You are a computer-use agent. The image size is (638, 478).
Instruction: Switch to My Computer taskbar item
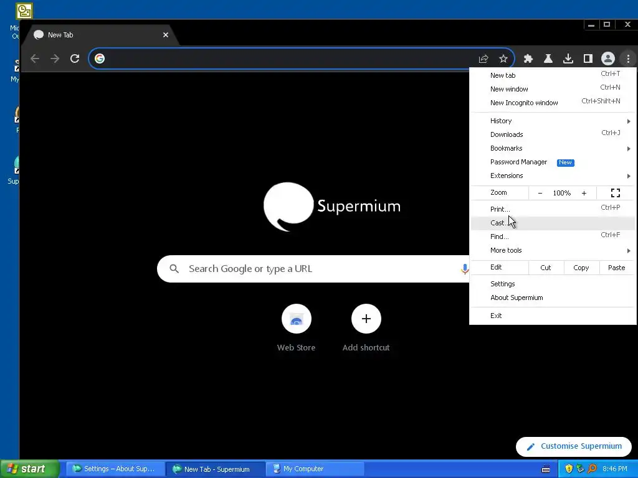[x=315, y=469]
